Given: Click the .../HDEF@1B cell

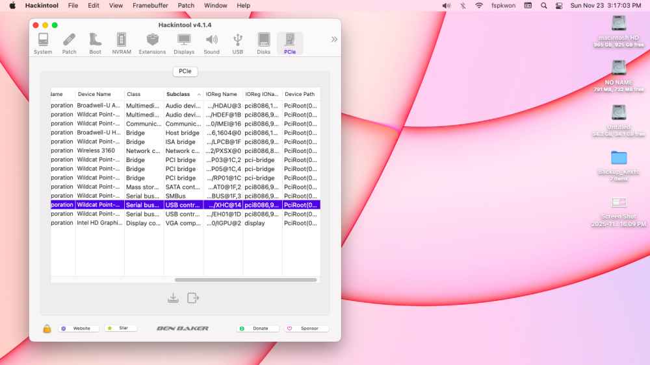Looking at the screenshot, I should point(223,115).
